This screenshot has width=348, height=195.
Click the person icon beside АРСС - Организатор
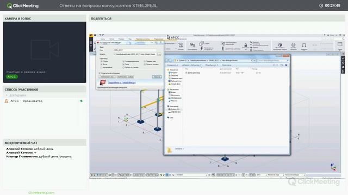pos(7,101)
